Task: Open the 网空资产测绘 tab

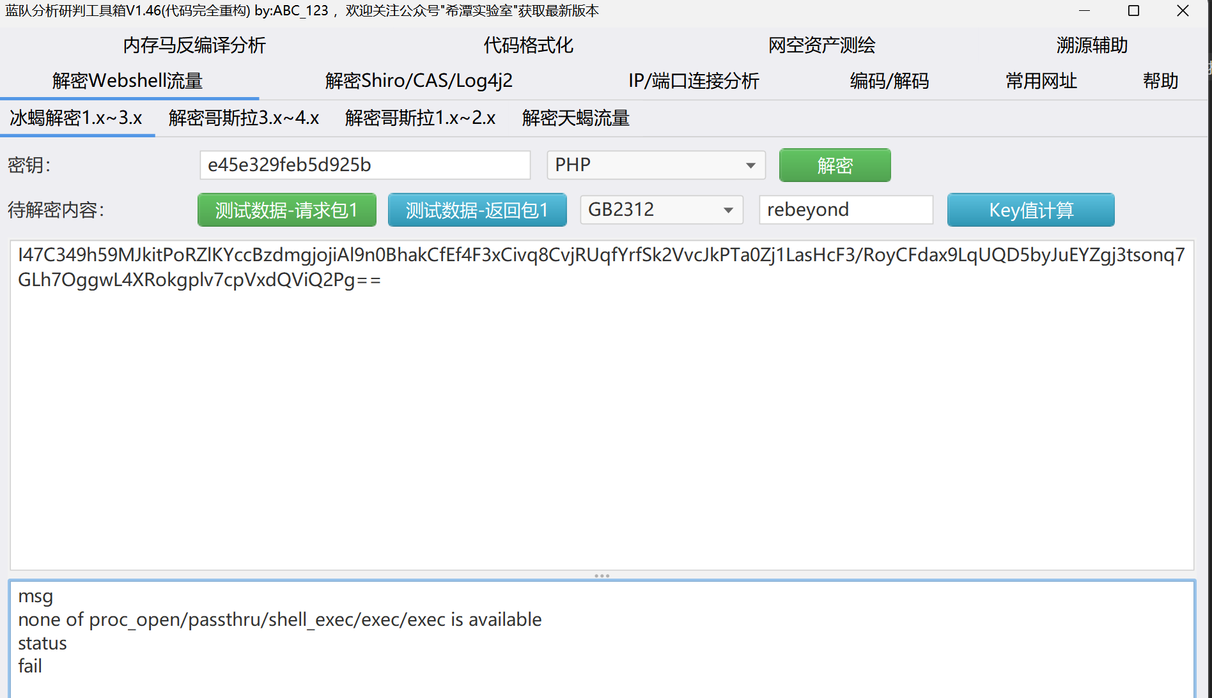Action: [x=821, y=45]
